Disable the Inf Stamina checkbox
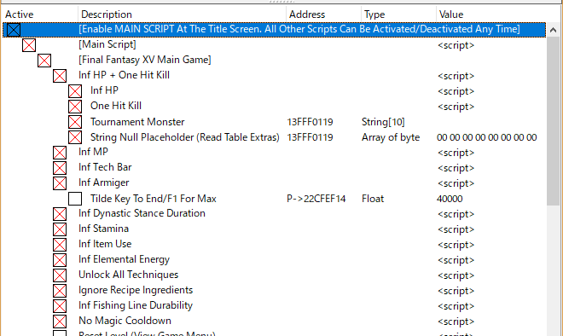The width and height of the screenshot is (563, 336). click(x=60, y=229)
